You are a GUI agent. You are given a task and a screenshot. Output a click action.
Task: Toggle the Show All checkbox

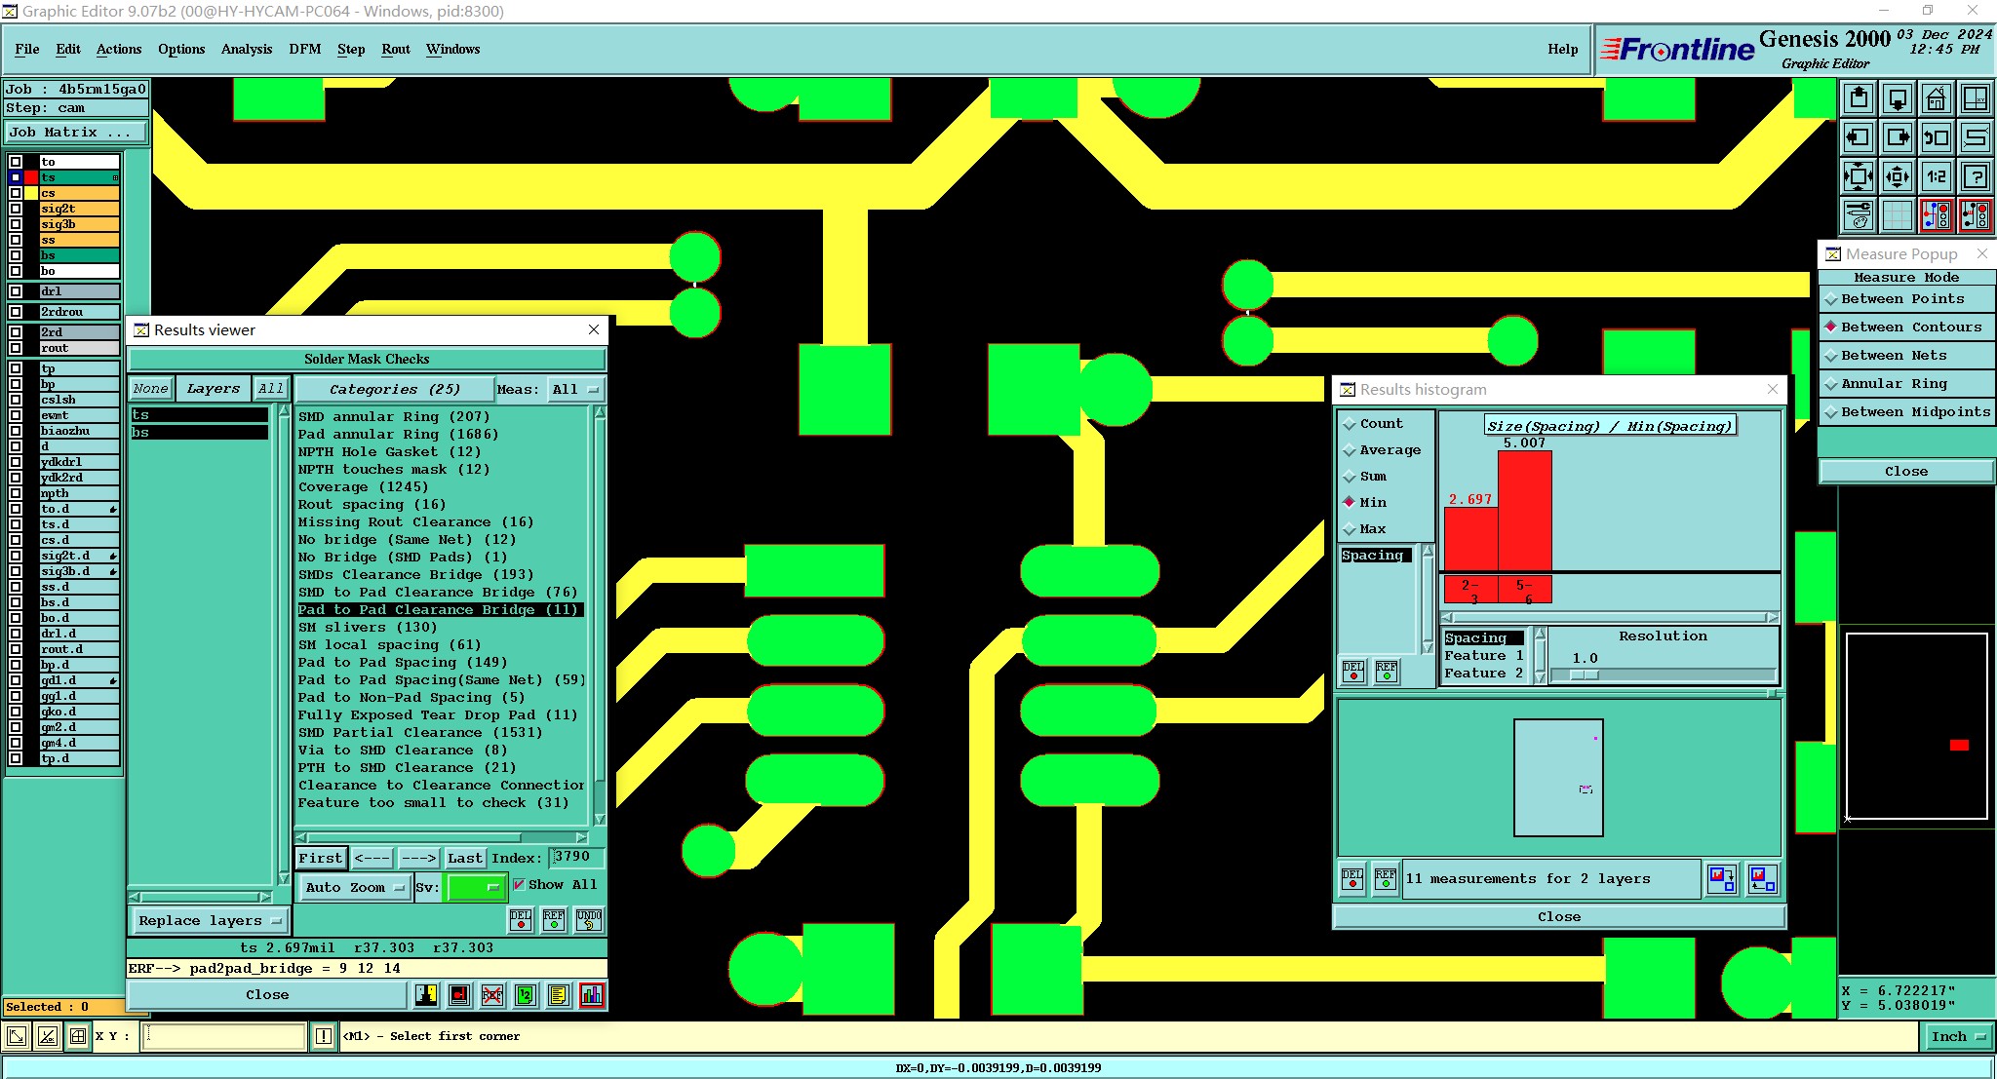[x=520, y=885]
